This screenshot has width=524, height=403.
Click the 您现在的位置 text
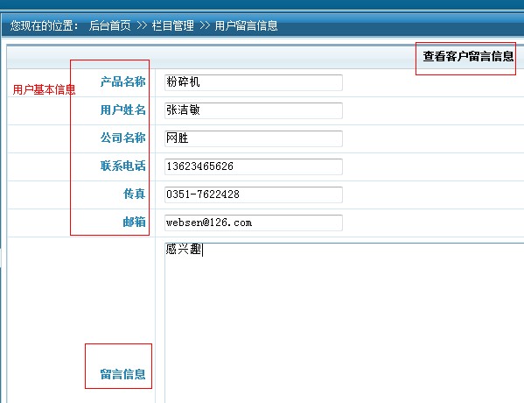click(44, 25)
